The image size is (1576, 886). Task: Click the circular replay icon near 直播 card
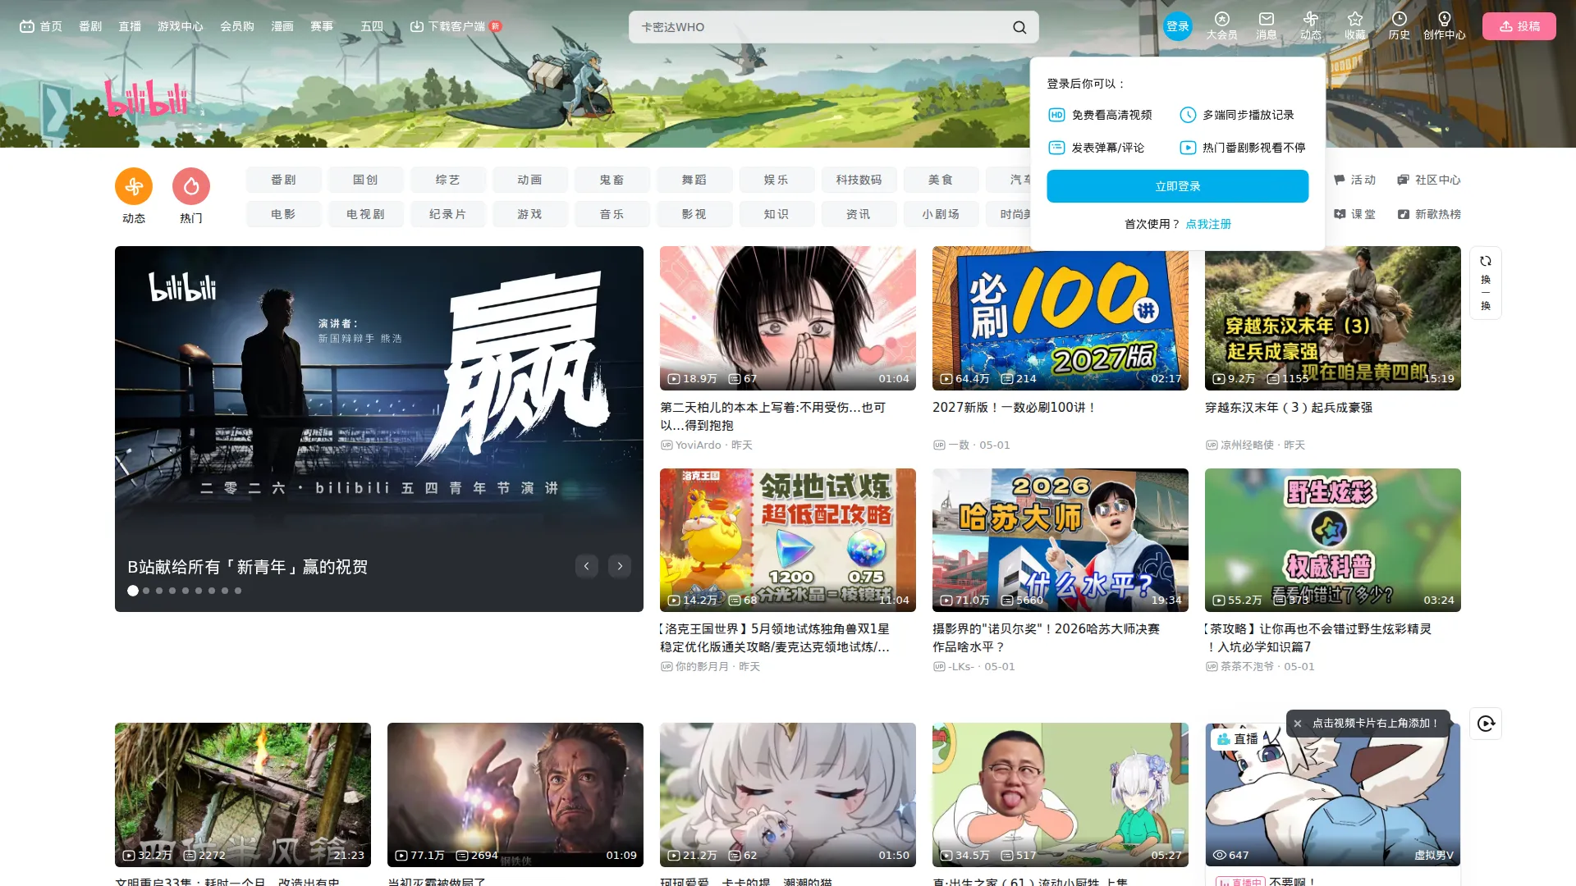tap(1485, 724)
